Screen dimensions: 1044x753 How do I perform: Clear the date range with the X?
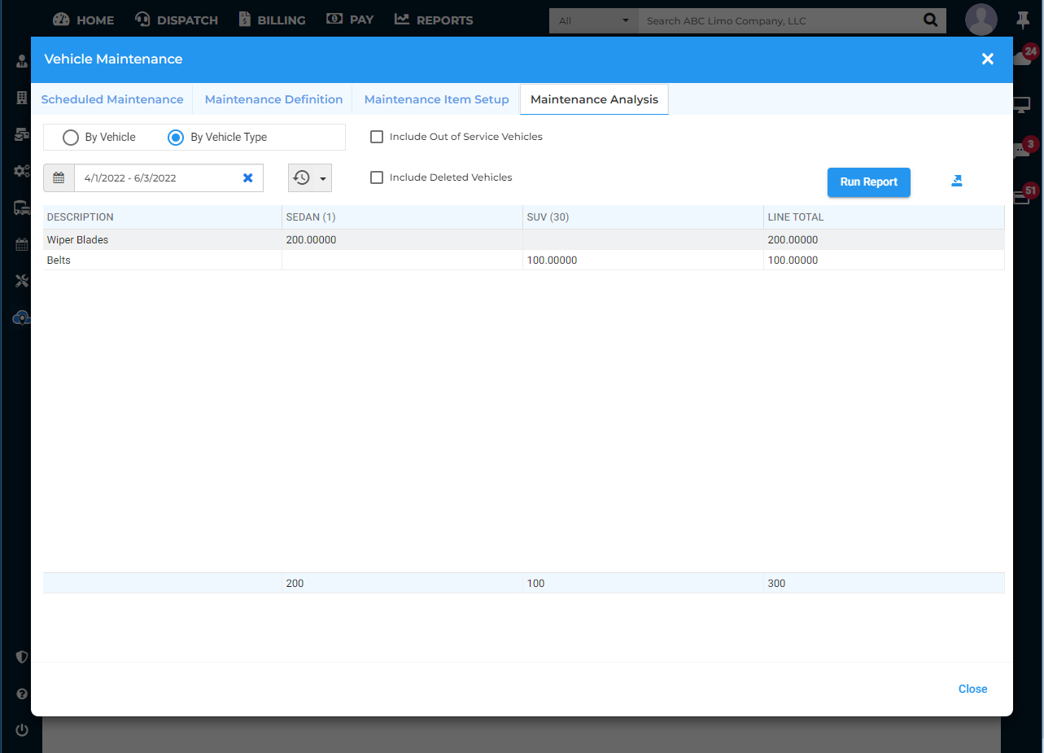(248, 177)
